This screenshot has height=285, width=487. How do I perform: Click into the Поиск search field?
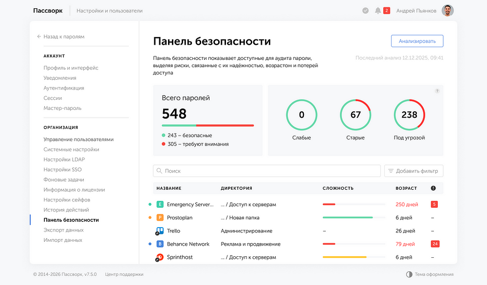(x=267, y=171)
